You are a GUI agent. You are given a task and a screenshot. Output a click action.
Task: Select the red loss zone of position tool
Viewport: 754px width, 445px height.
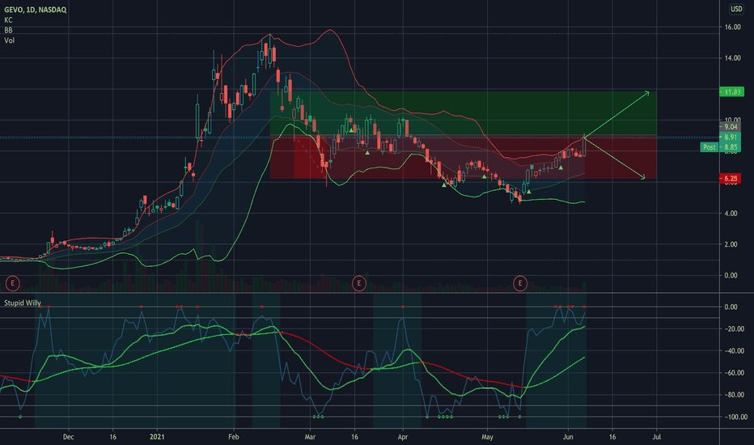(463, 157)
